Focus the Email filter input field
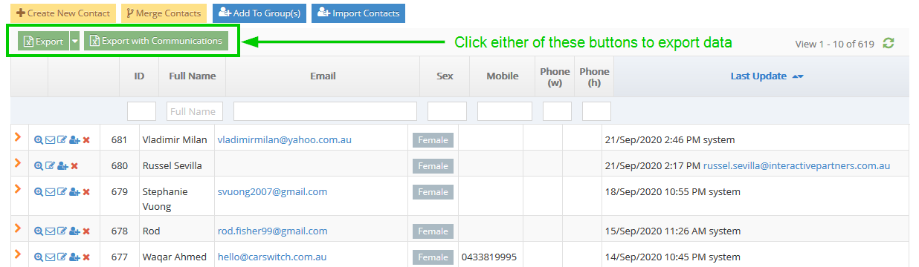The height and width of the screenshot is (267, 919). pyautogui.click(x=325, y=111)
